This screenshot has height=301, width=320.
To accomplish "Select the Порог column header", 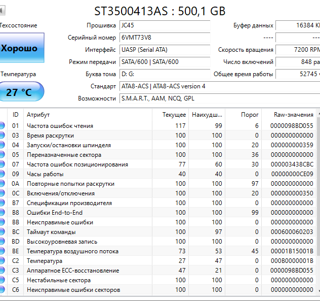I will pyautogui.click(x=250, y=115).
